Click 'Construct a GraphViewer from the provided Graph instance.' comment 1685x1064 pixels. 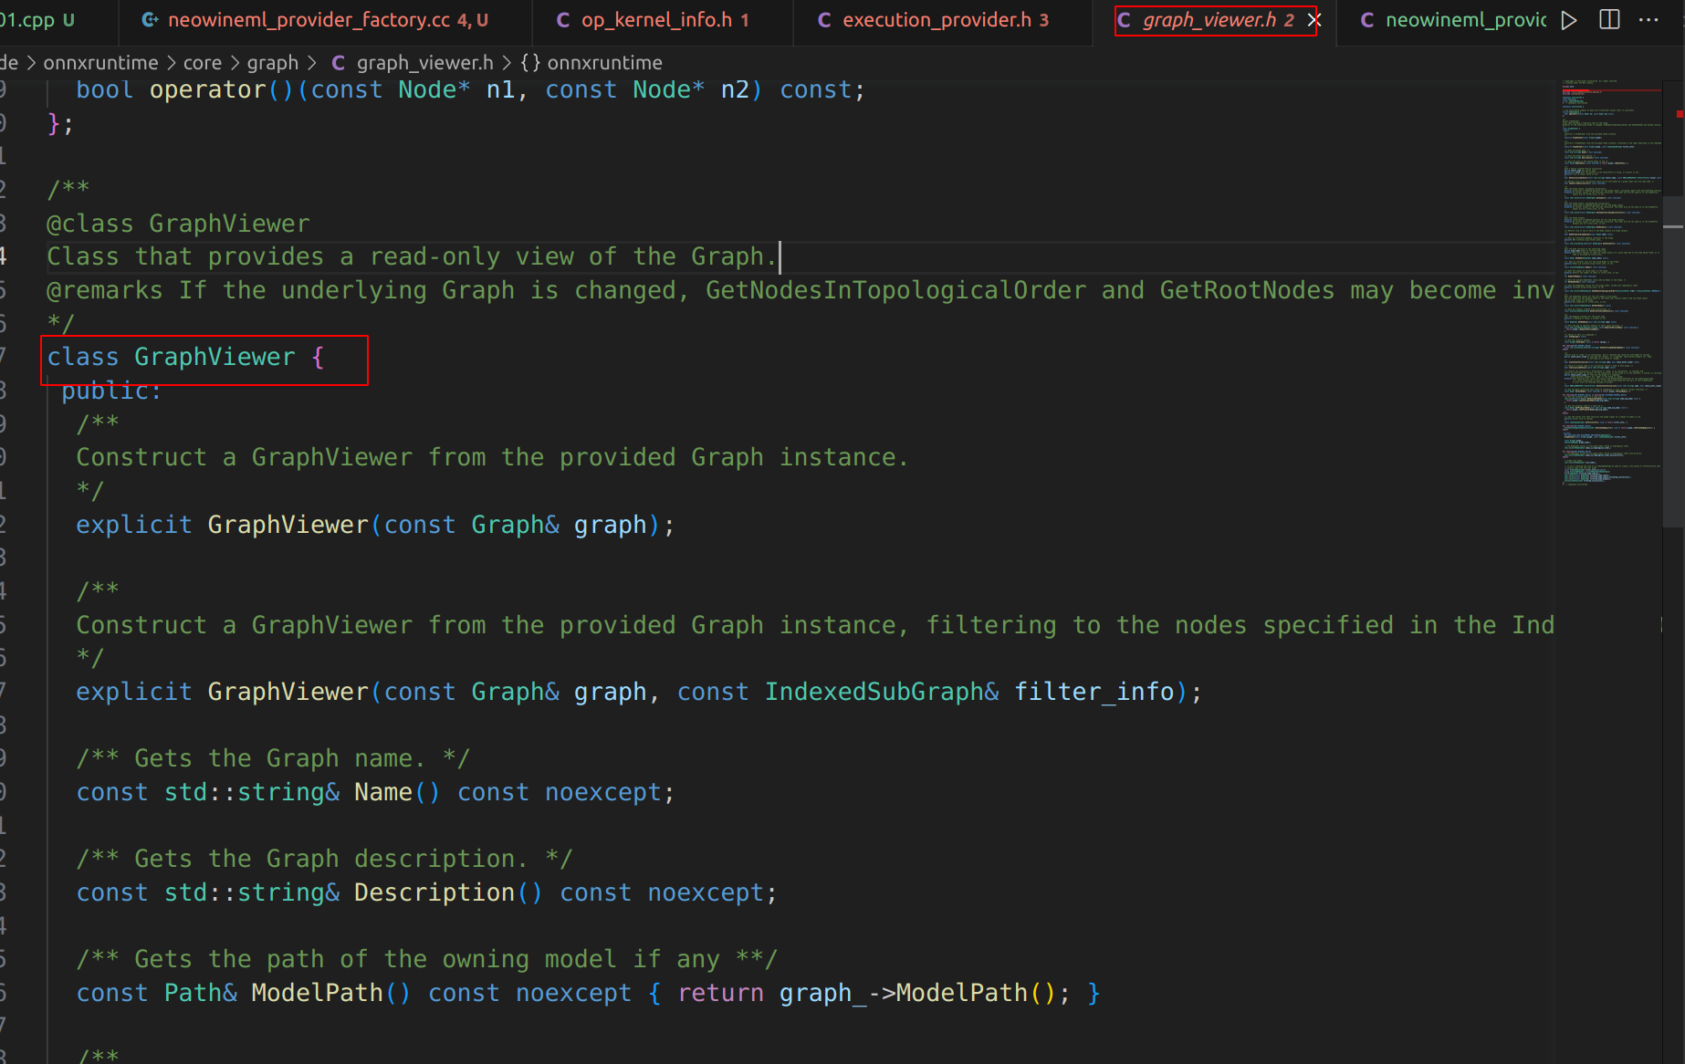tap(493, 458)
